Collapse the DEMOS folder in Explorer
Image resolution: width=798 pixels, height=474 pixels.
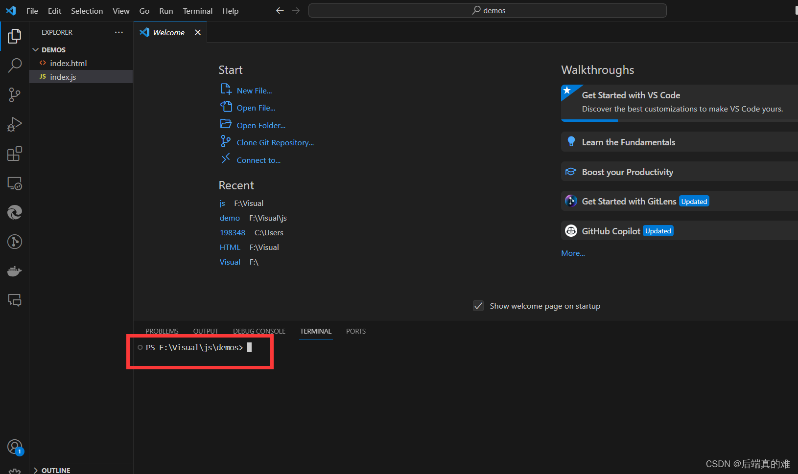pos(35,49)
